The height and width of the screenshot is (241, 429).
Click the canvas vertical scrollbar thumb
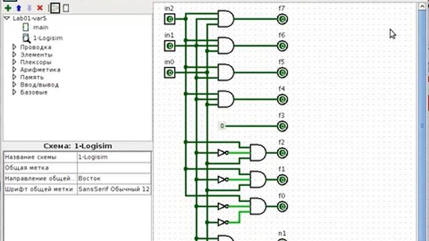[422, 126]
